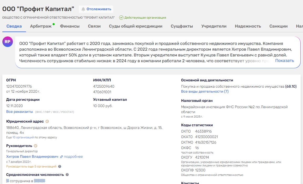Open the Сводка tab
This screenshot has width=303, height=184.
14,26
